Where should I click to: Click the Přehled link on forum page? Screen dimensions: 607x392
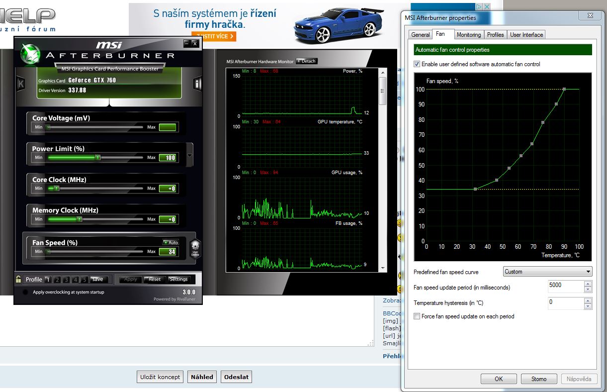click(392, 356)
